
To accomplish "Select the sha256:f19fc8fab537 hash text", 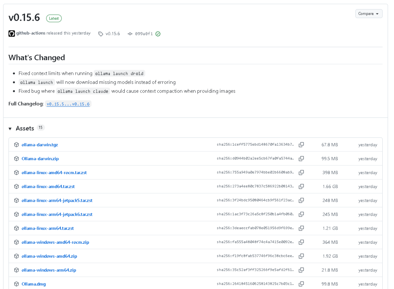I will [255, 256].
